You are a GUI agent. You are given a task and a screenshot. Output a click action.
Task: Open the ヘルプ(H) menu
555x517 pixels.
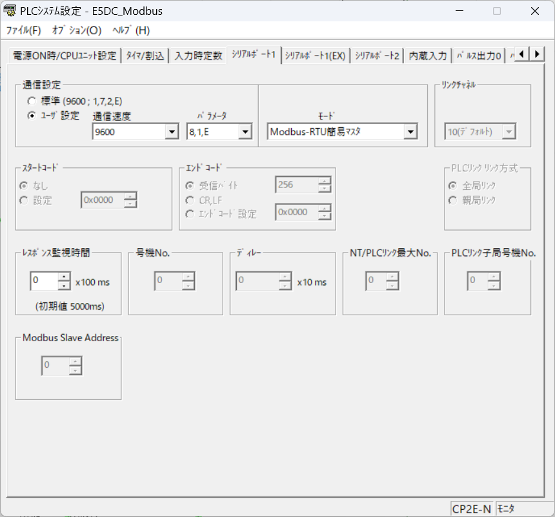tap(130, 30)
